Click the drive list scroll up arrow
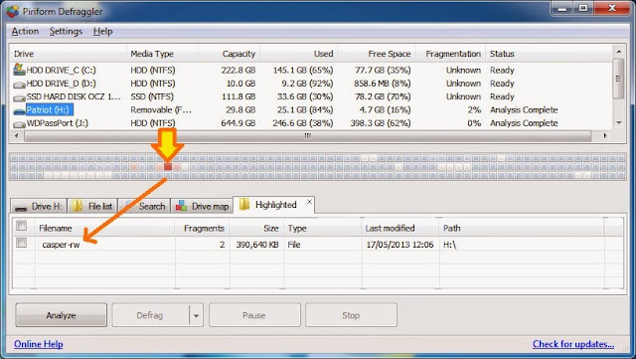 pos(618,52)
